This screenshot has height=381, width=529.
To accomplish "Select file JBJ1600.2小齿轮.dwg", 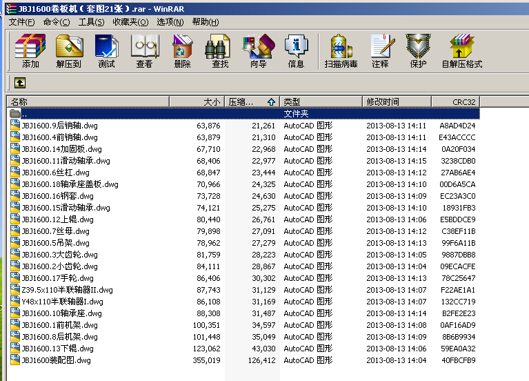I will pyautogui.click(x=60, y=266).
